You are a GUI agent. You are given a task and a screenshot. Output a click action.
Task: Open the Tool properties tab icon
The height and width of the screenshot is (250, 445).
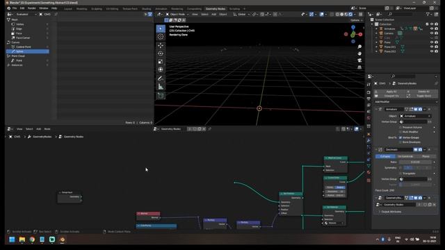tap(369, 84)
